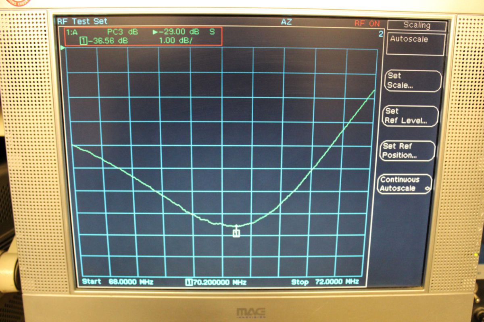
Task: Click the RF Test Set title text
Action: coord(82,22)
